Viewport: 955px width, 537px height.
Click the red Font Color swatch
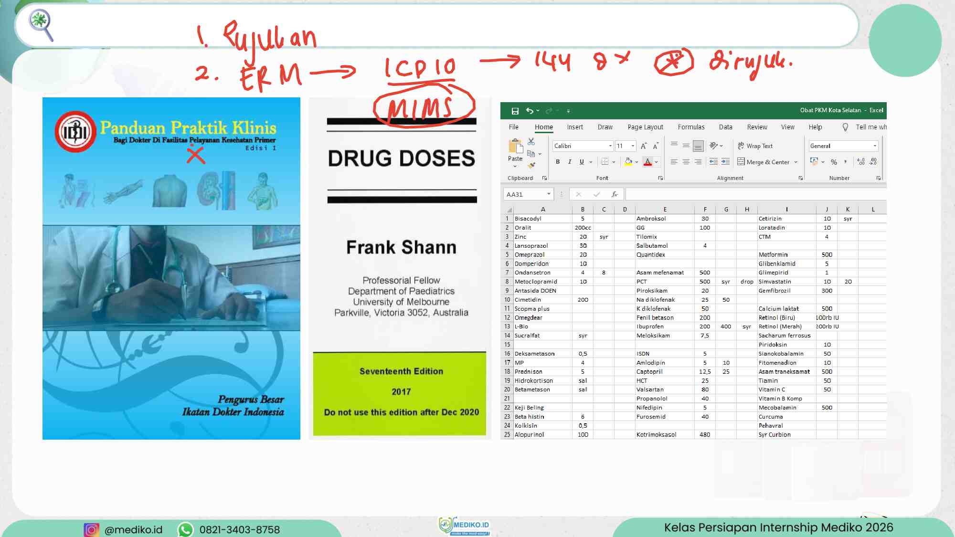[x=647, y=162]
